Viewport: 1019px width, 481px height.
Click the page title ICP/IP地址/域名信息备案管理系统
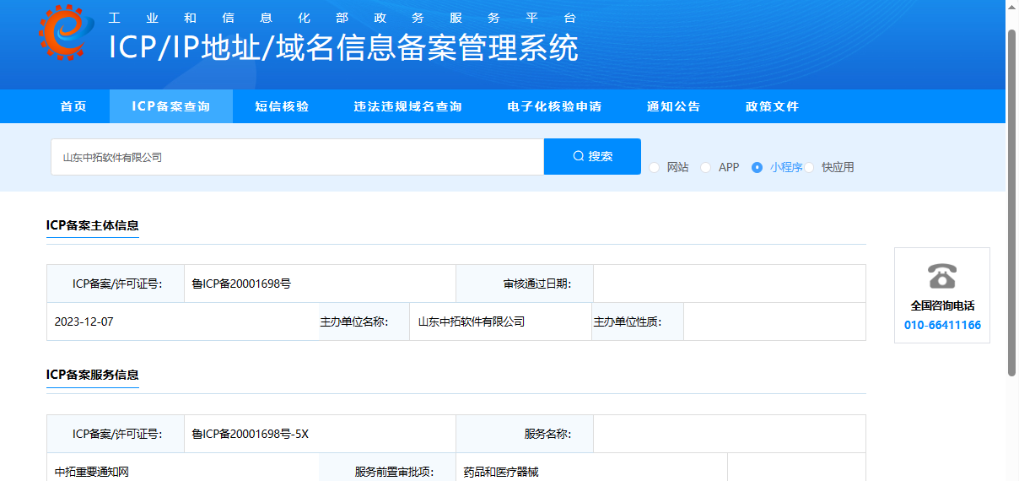[343, 48]
